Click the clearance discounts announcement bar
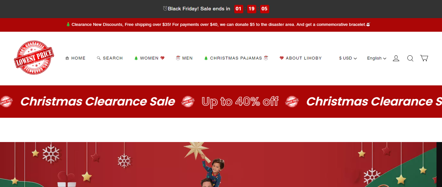Viewport: 442px width, 187px height. [221, 25]
